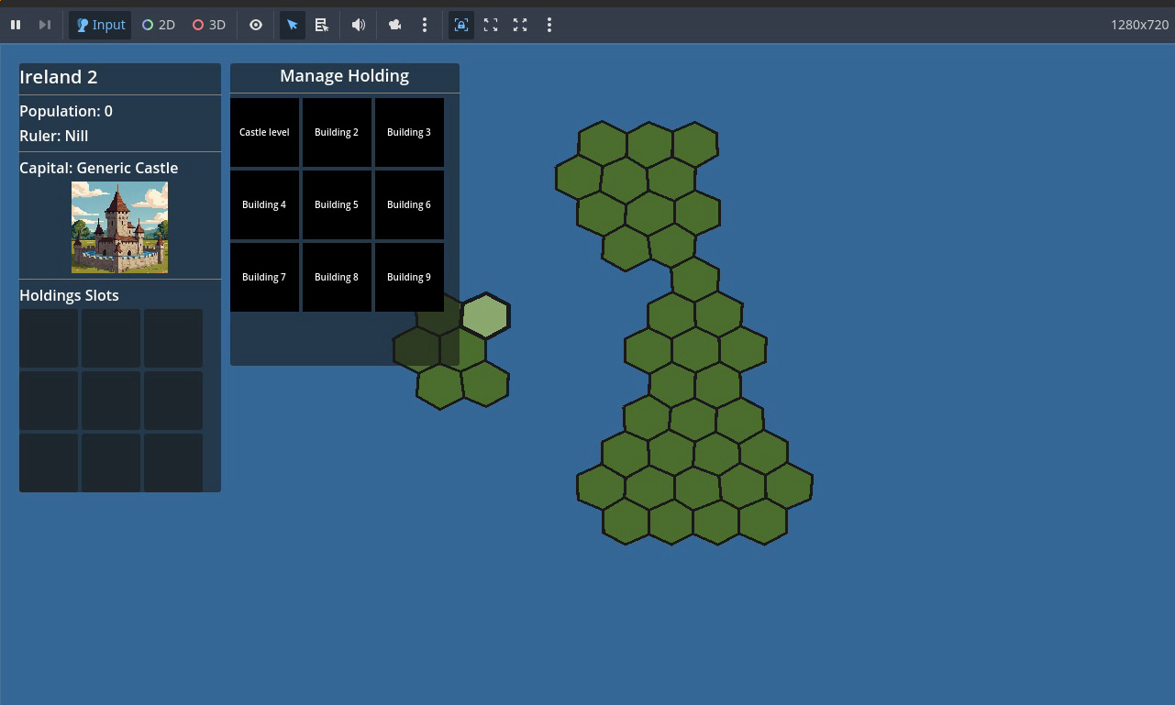
Task: Toggle the embed game icon in toolbar
Action: [x=461, y=25]
